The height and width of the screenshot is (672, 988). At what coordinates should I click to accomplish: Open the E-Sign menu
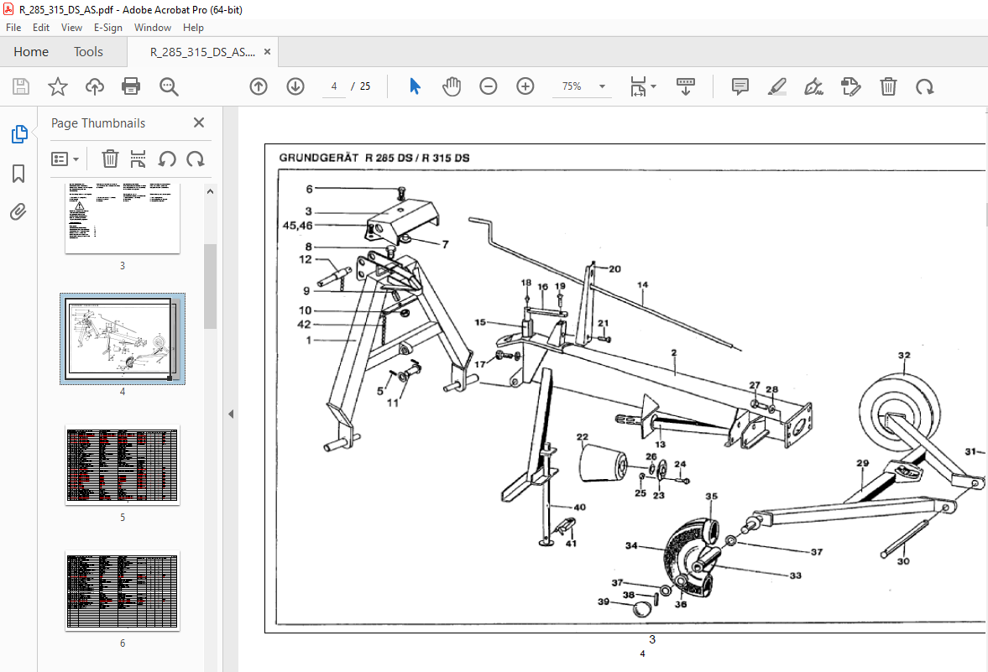[x=107, y=28]
